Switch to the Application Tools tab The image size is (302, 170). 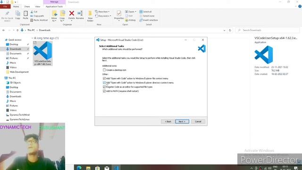click(54, 7)
